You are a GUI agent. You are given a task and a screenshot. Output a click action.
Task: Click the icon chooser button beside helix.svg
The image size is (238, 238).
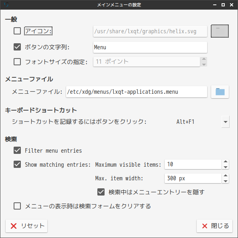point(220,31)
